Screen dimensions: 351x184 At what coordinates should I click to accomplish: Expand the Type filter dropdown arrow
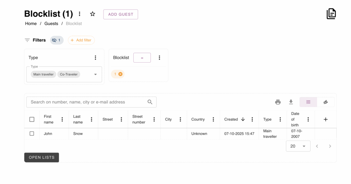tap(96, 75)
